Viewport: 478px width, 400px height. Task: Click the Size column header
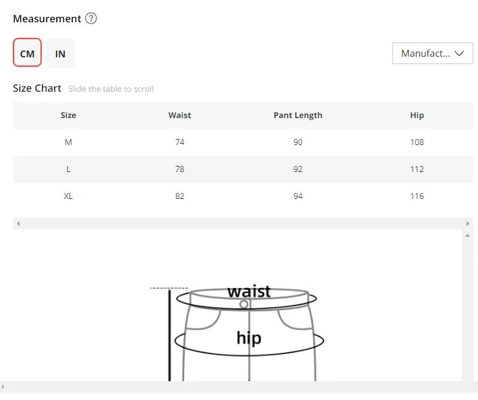click(x=68, y=115)
